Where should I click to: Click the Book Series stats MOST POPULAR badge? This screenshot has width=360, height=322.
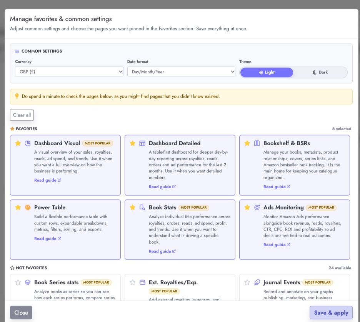click(x=96, y=282)
